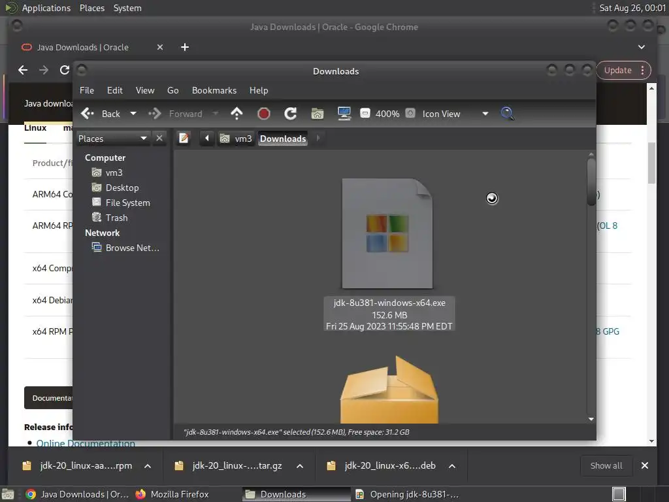Screen dimensions: 669x502
Task: Open Computer location icon in toolbar
Action: [344, 114]
